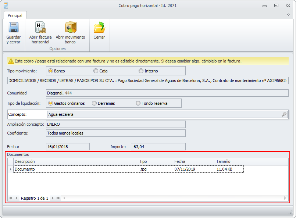The height and width of the screenshot is (218, 296).
Task: Click the calculator icon in title bar
Action: click(6, 6)
